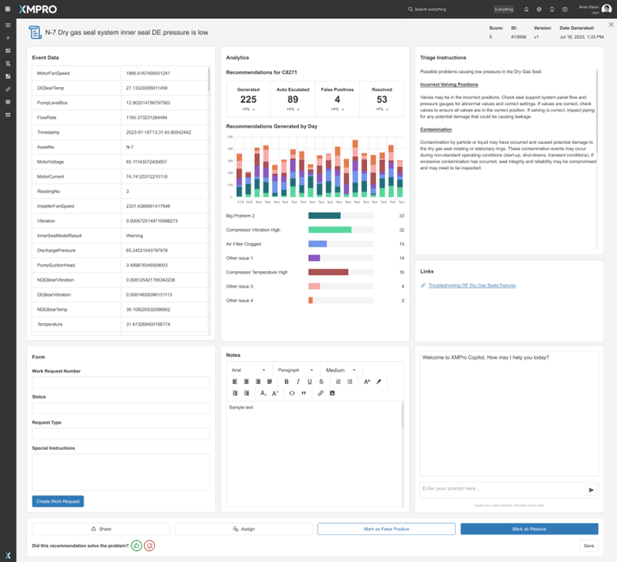Open the sidebar chain-link icon
Image resolution: width=617 pixels, height=562 pixels.
click(x=7, y=89)
